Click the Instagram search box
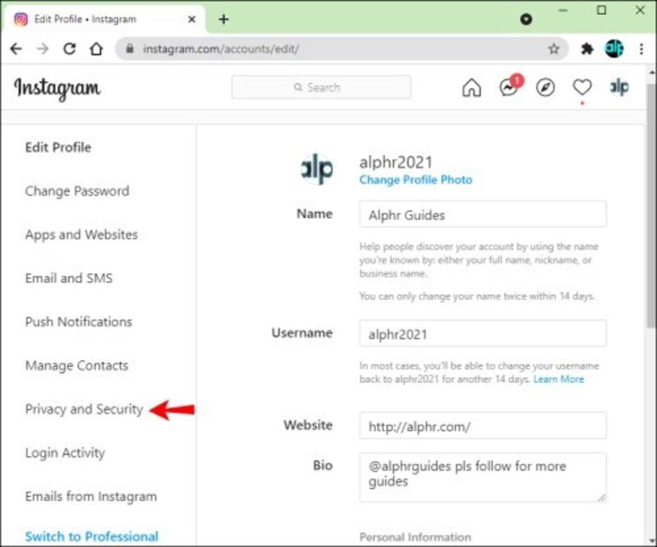The height and width of the screenshot is (547, 657). pyautogui.click(x=321, y=87)
